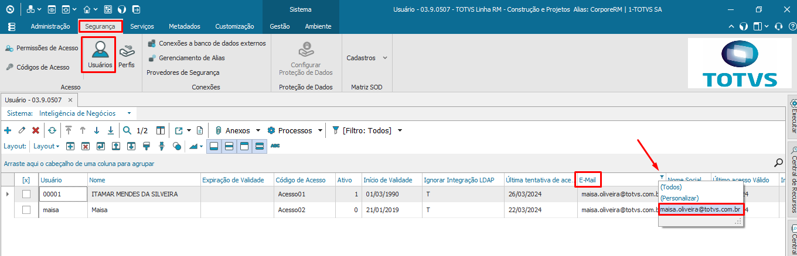Click the E-Mail column filter funnel

tap(662, 178)
